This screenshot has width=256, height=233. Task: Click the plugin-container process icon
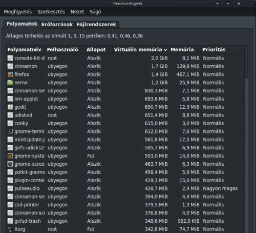pos(10,180)
